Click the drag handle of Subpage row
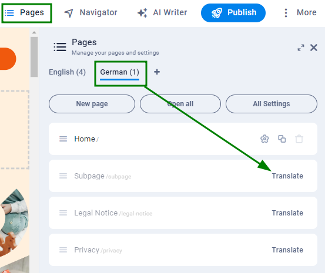The width and height of the screenshot is (325, 273). [x=63, y=176]
